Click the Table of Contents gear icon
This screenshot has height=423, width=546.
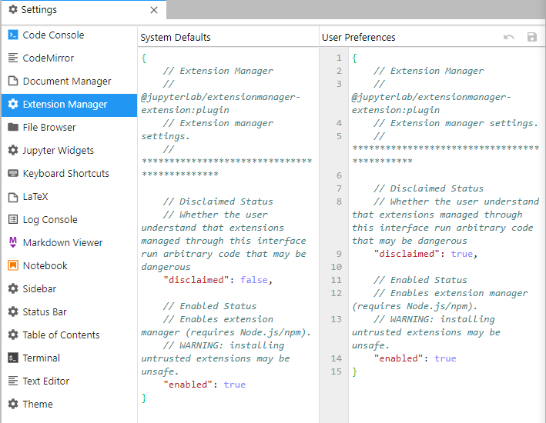point(13,335)
